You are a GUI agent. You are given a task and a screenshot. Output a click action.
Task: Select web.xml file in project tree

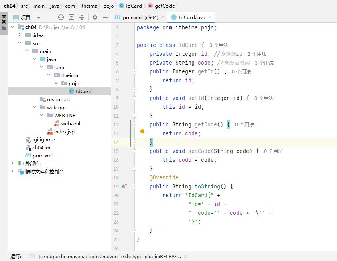70,123
